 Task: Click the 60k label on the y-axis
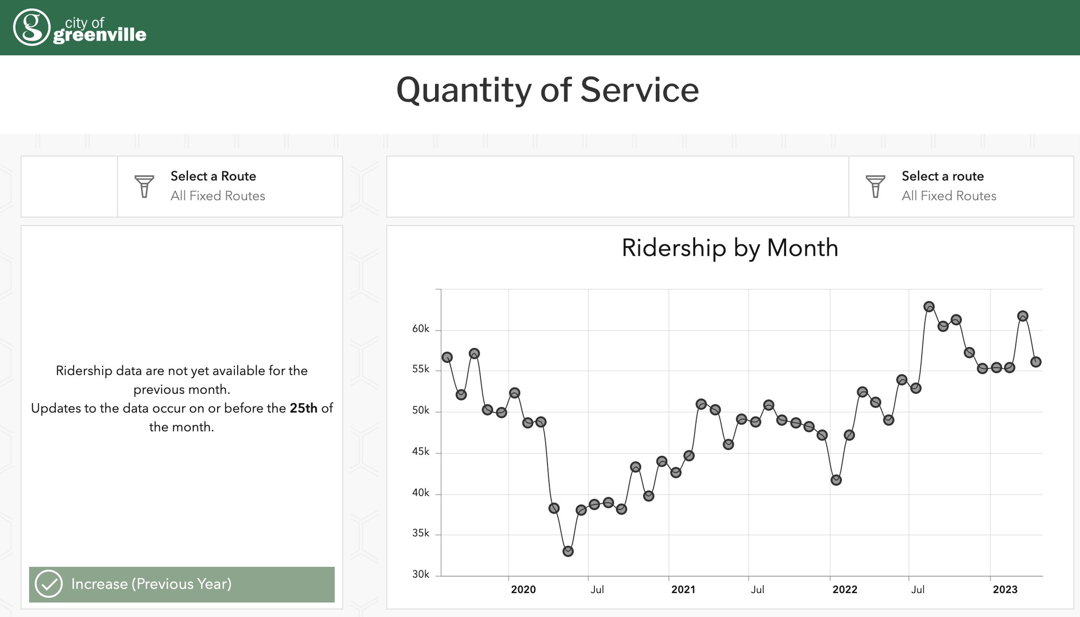(x=420, y=329)
